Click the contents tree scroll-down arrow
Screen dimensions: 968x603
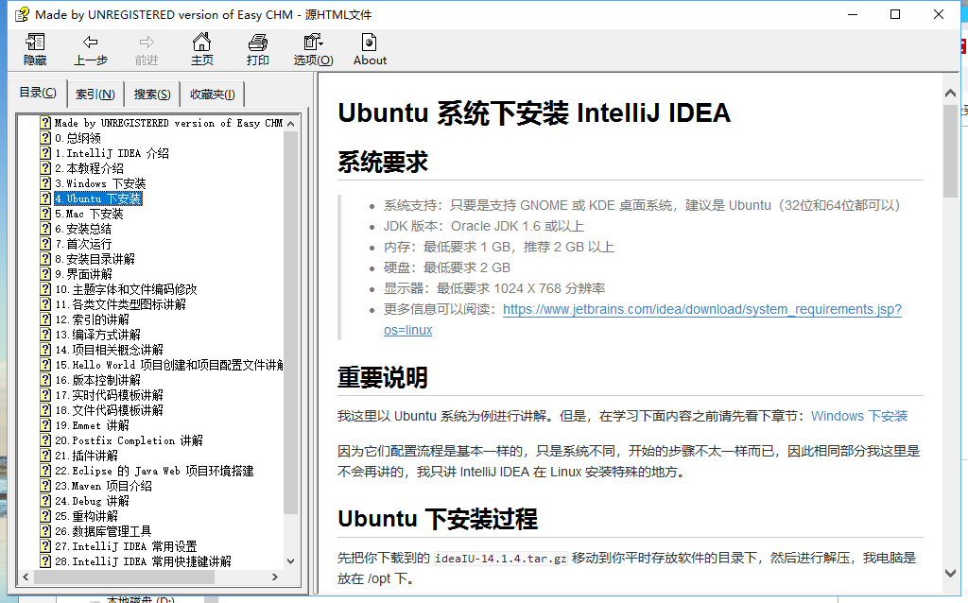coord(291,561)
